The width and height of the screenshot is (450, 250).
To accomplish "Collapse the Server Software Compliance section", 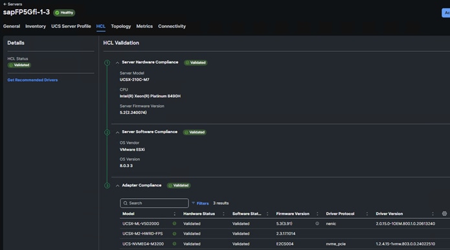I will 117,132.
